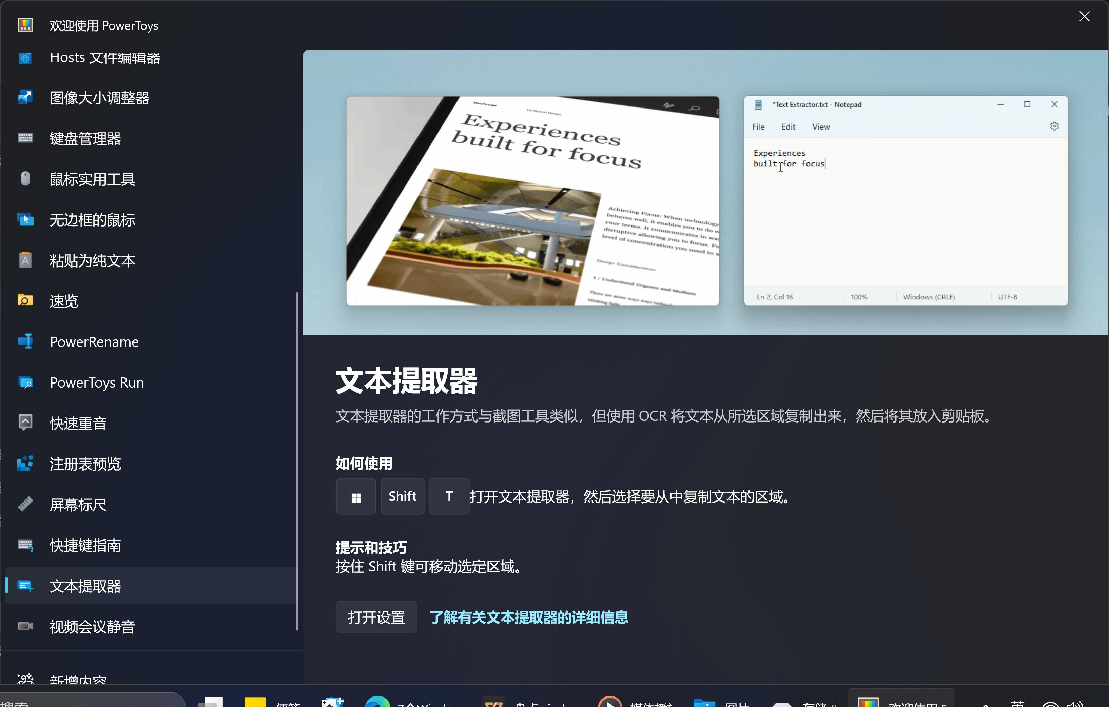The height and width of the screenshot is (707, 1109).
Task: Open the 注册表预览 icon
Action: coord(25,463)
